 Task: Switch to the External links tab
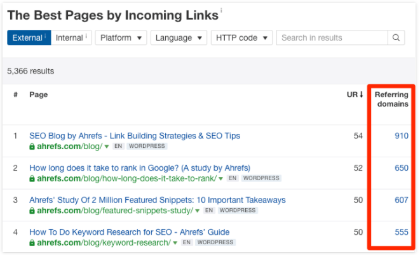pyautogui.click(x=29, y=37)
